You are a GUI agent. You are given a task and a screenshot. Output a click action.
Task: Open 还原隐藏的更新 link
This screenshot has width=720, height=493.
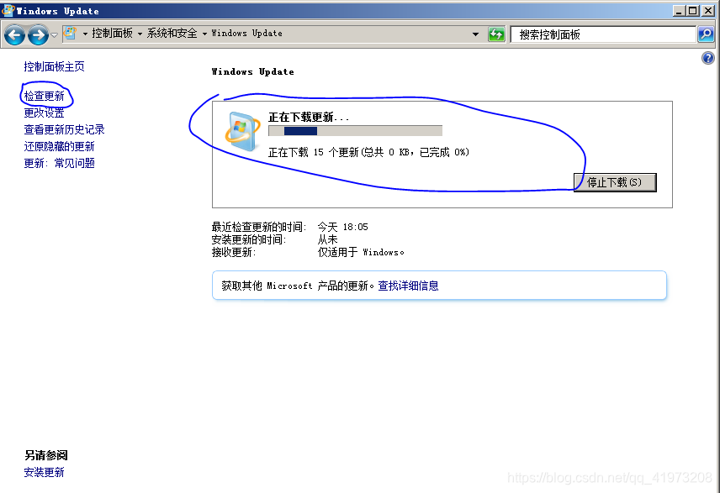pyautogui.click(x=59, y=146)
